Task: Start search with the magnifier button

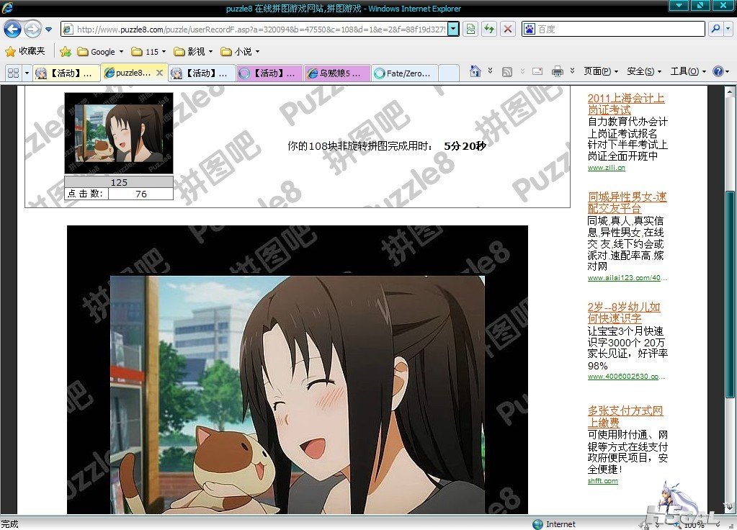Action: [715, 29]
